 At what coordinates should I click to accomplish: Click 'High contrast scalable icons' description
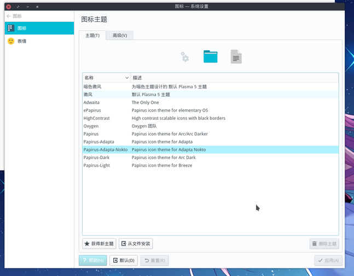point(178,118)
